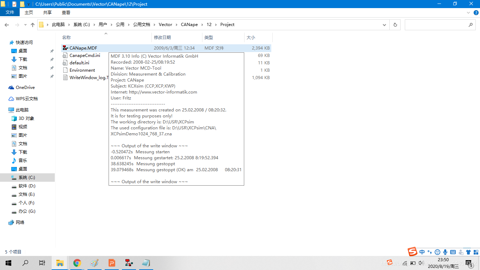480x270 pixels.
Task: Expand breadcrumb chevron after CANape
Action: click(202, 25)
